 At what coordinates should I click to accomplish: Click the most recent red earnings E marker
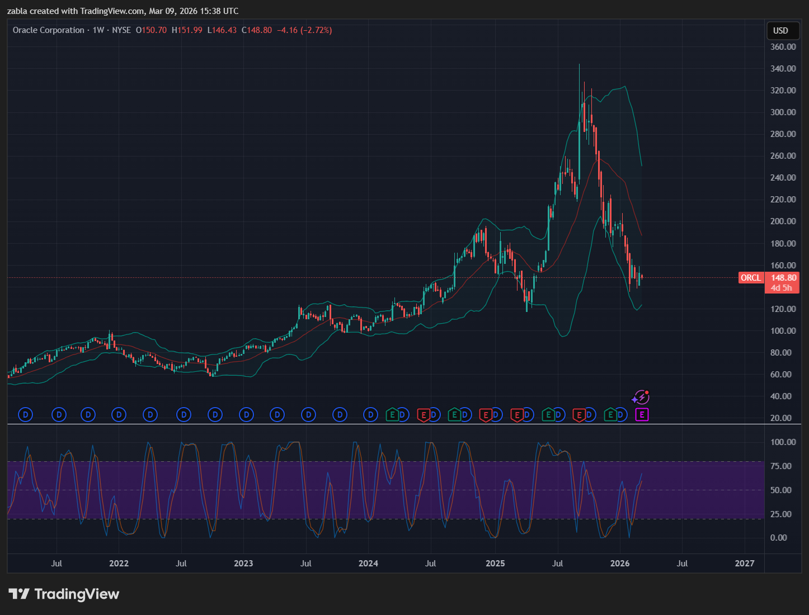[x=579, y=415]
